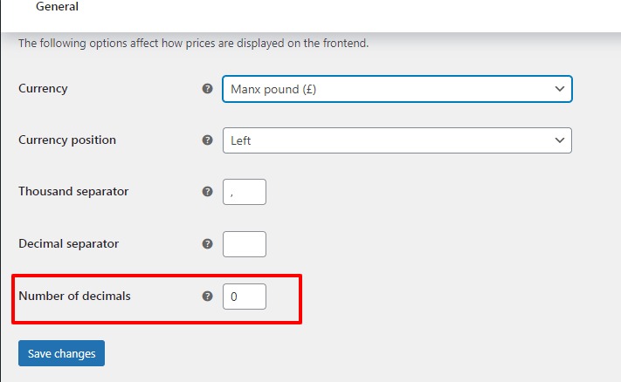Viewport: 621px width, 382px height.
Task: Click the chevron arrow on Currency select
Action: (559, 89)
